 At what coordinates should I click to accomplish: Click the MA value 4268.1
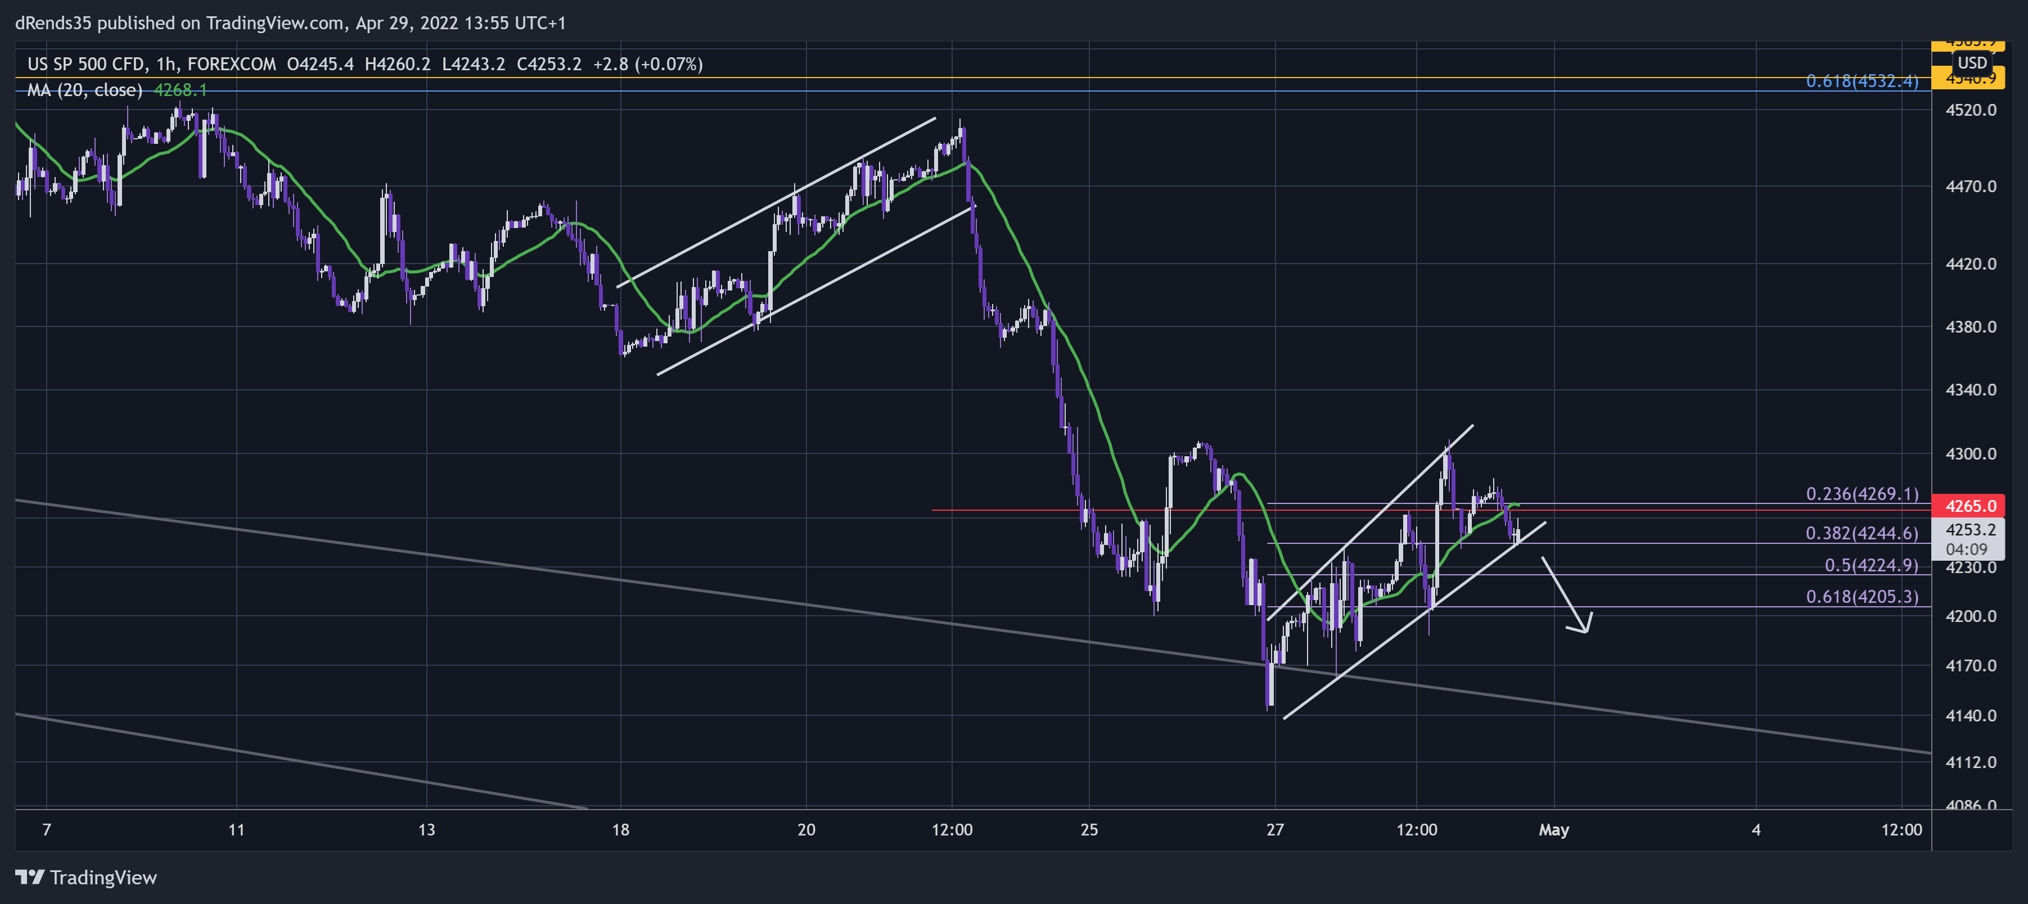181,90
